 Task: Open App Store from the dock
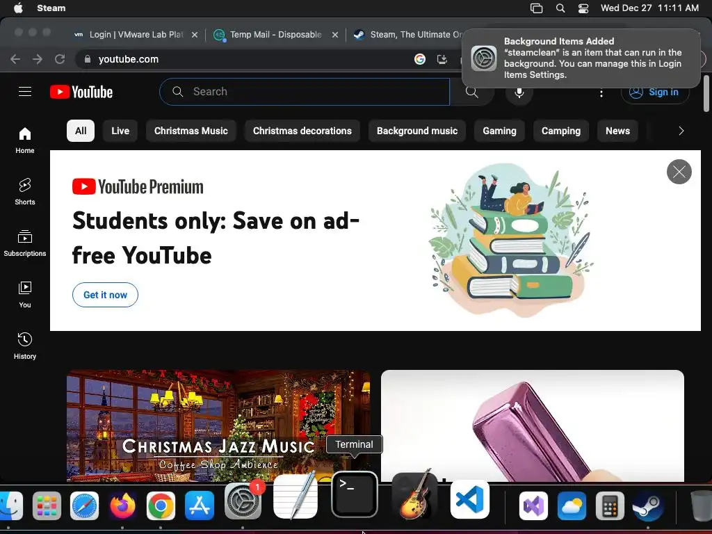(x=200, y=505)
